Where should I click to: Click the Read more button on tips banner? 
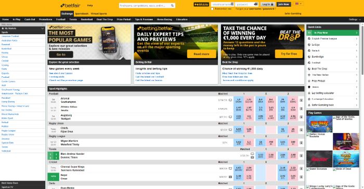point(202,54)
